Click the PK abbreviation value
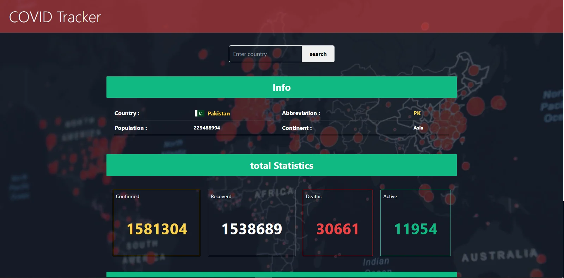This screenshot has height=278, width=564. (417, 113)
